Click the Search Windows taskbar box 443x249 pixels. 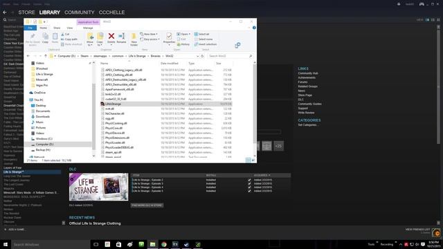tap(51, 244)
